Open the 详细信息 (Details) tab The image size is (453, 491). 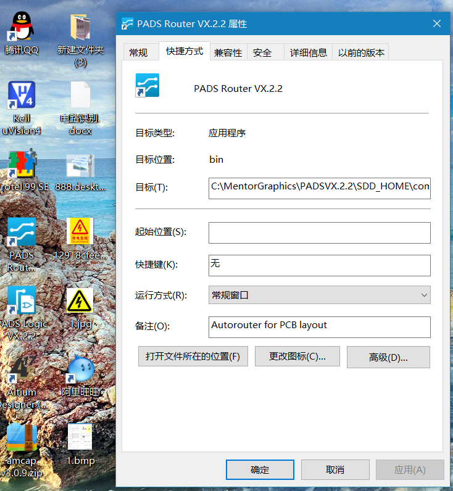(x=309, y=53)
